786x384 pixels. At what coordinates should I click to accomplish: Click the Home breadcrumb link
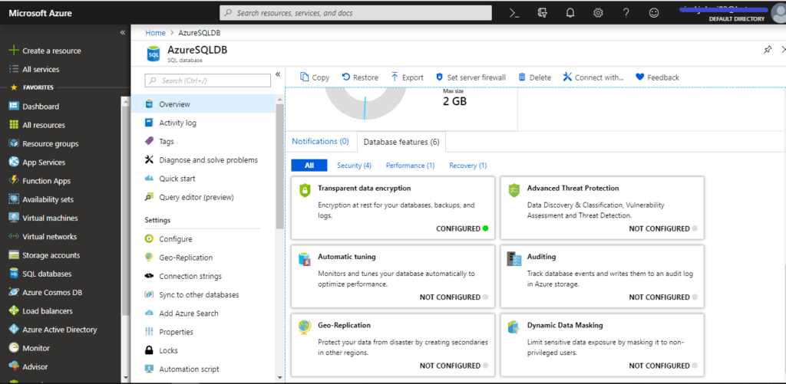[155, 32]
